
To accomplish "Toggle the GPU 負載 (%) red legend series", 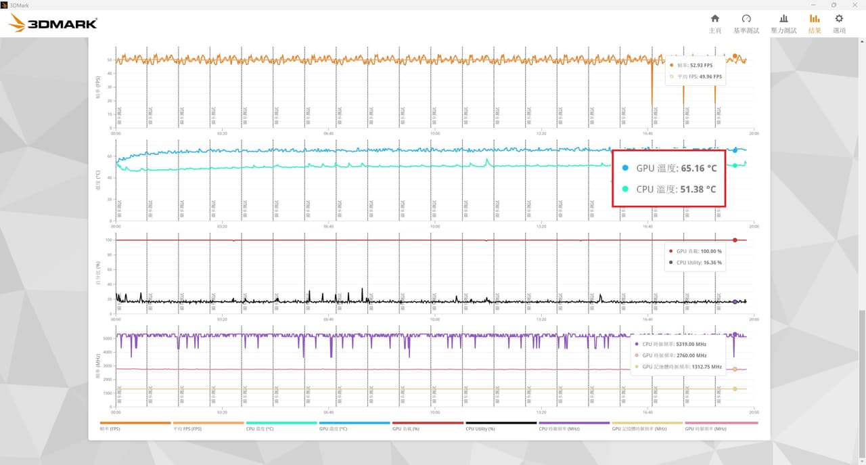I will (x=428, y=425).
